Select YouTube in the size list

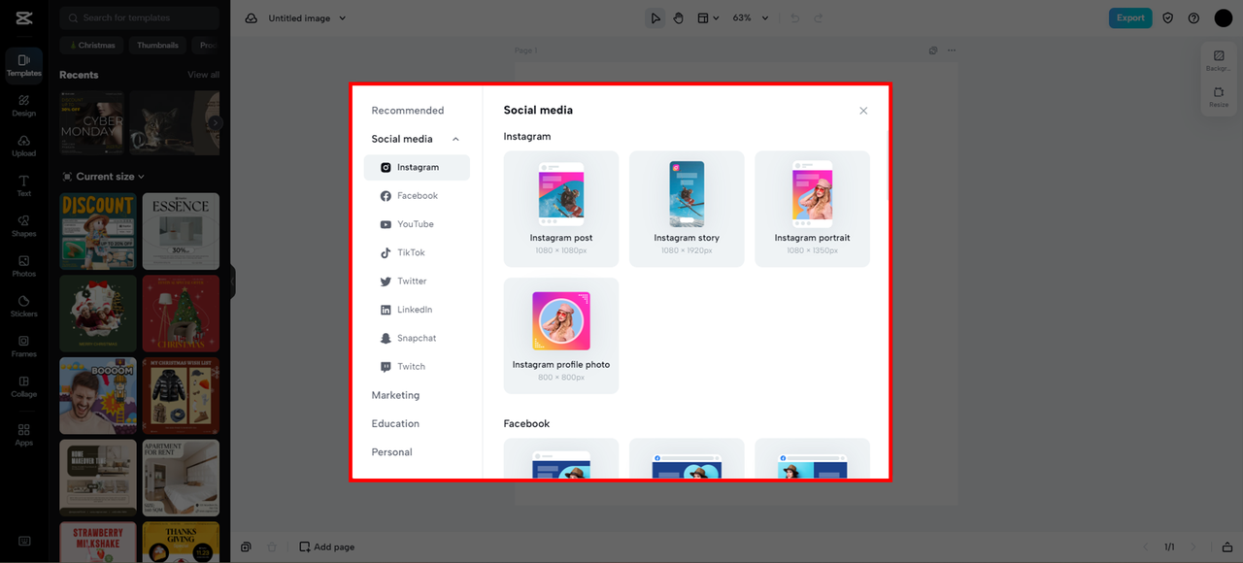tap(417, 224)
